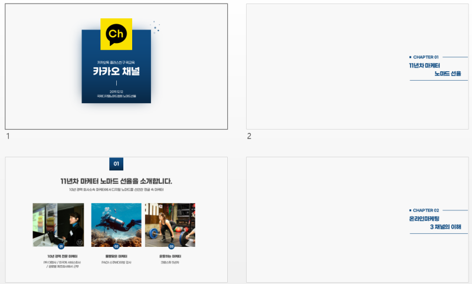Select slide thumbnail titled CHAPTER 02
The image size is (472, 284).
tap(358, 220)
